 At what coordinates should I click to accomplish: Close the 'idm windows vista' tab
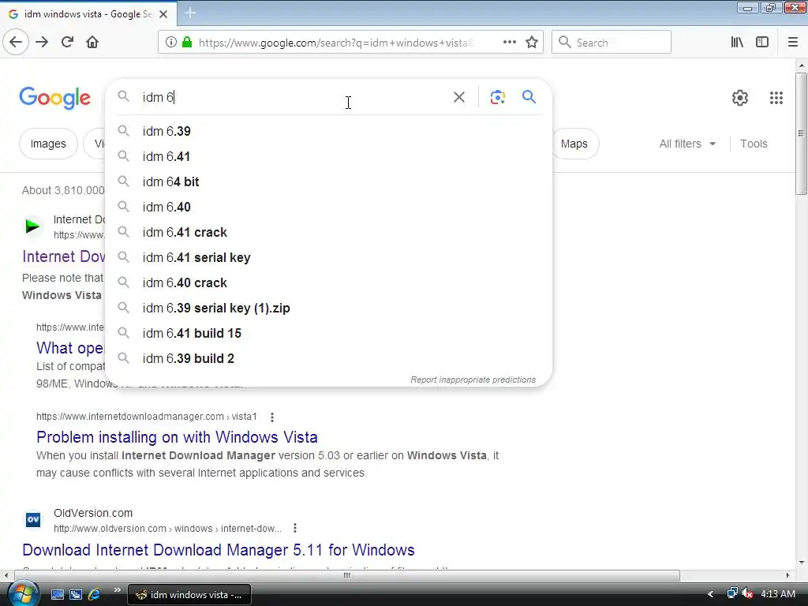click(x=163, y=14)
